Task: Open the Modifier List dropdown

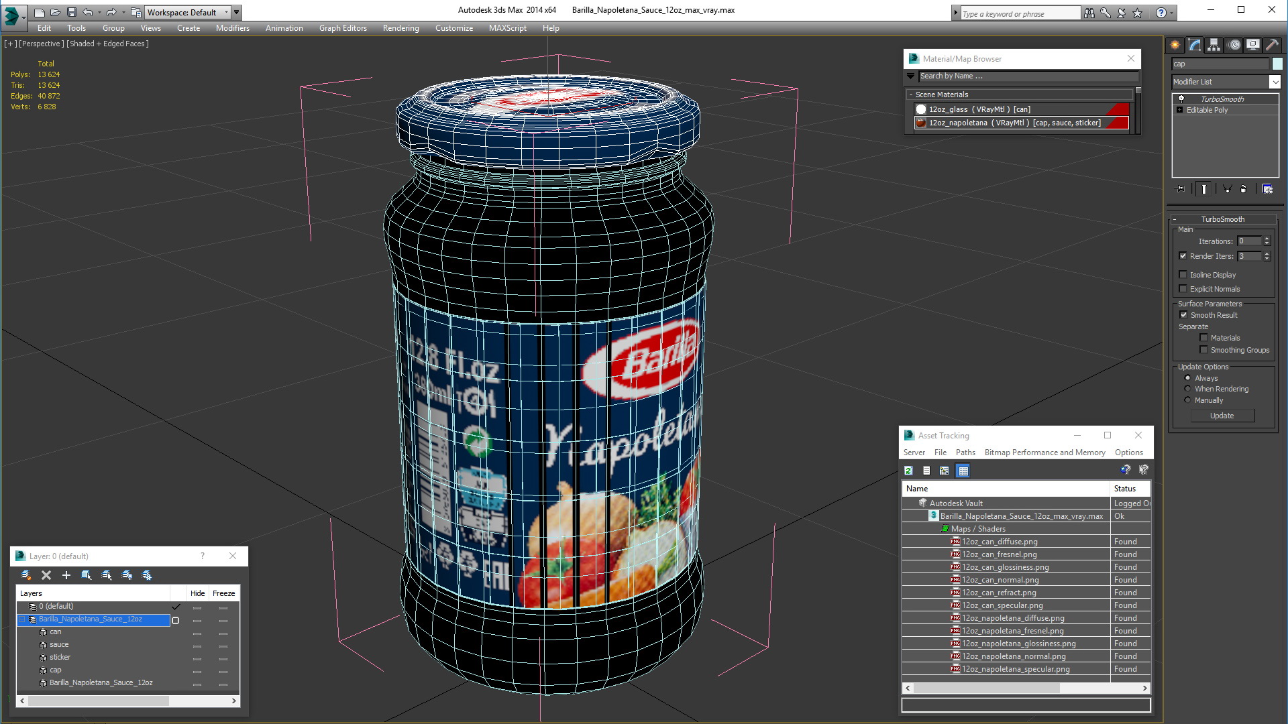Action: 1275,82
